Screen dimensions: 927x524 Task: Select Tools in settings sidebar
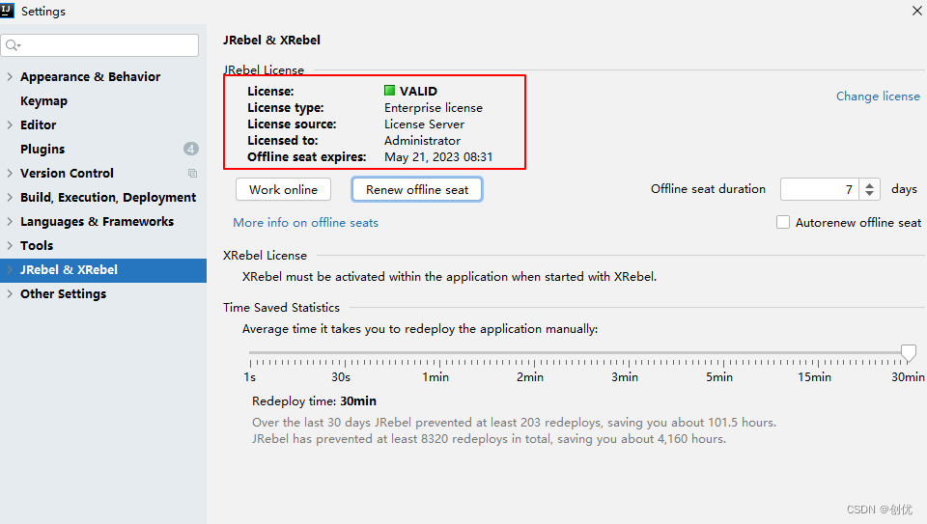point(37,245)
